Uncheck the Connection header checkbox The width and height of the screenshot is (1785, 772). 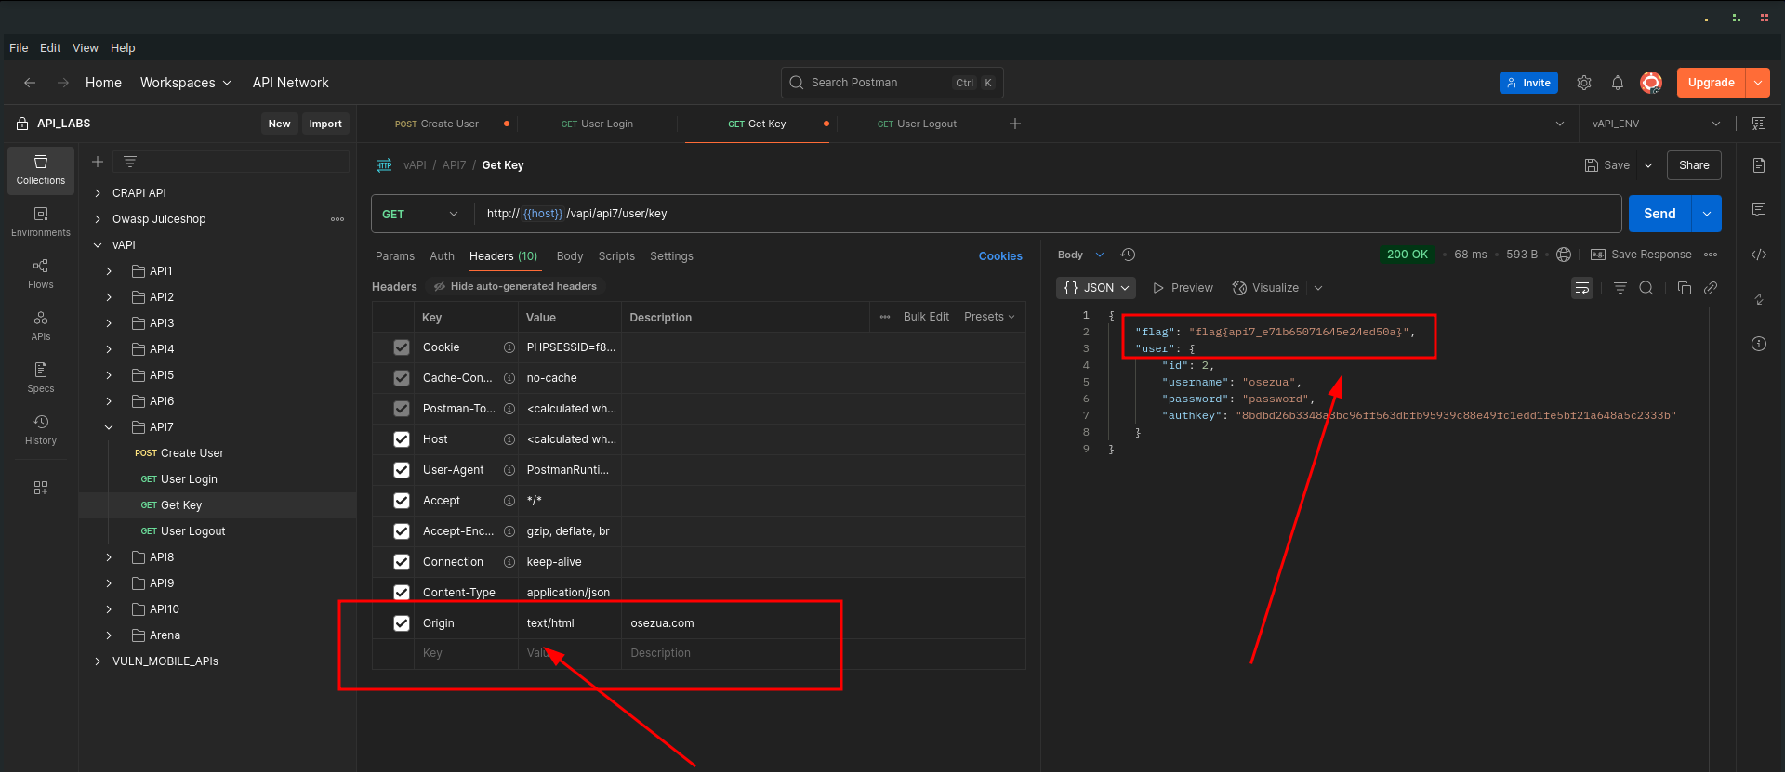pyautogui.click(x=402, y=562)
